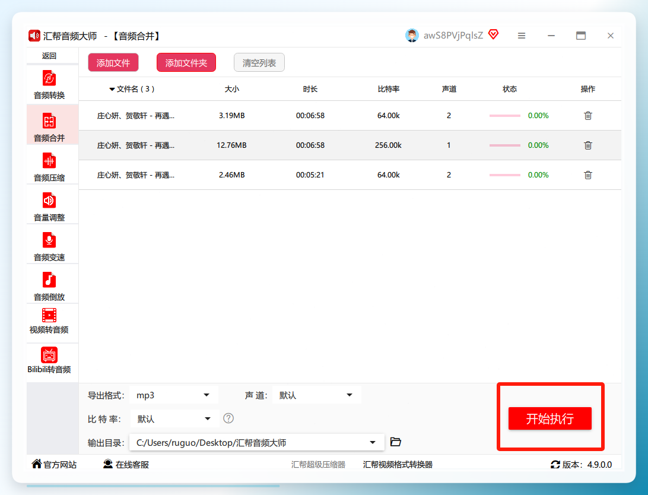The image size is (648, 495).
Task: Click the 返回 back tab
Action: point(49,56)
